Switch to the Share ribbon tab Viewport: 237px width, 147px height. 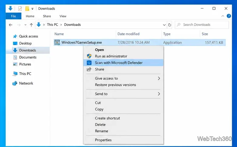pos(47,16)
